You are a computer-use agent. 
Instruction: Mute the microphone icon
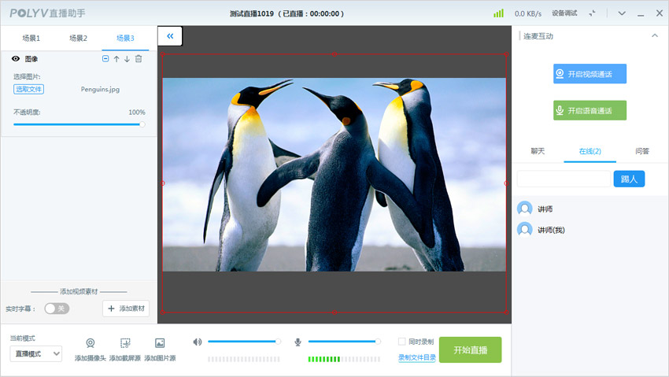tap(298, 342)
